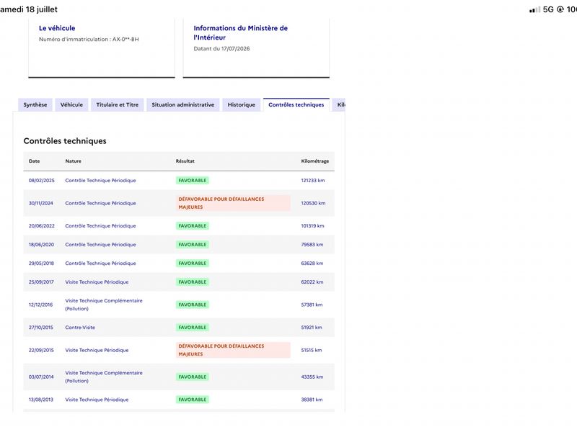
Task: Select the 08/02/2025 inspection row
Action: (179, 181)
